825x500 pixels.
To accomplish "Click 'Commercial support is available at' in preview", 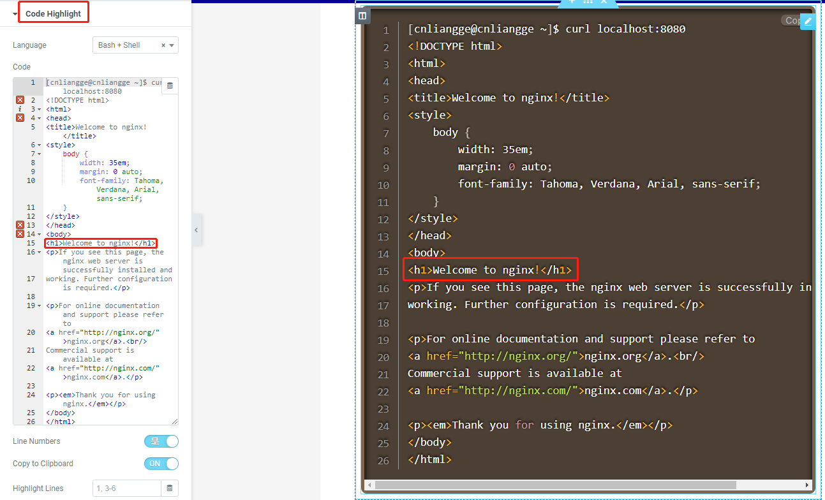I will [515, 373].
